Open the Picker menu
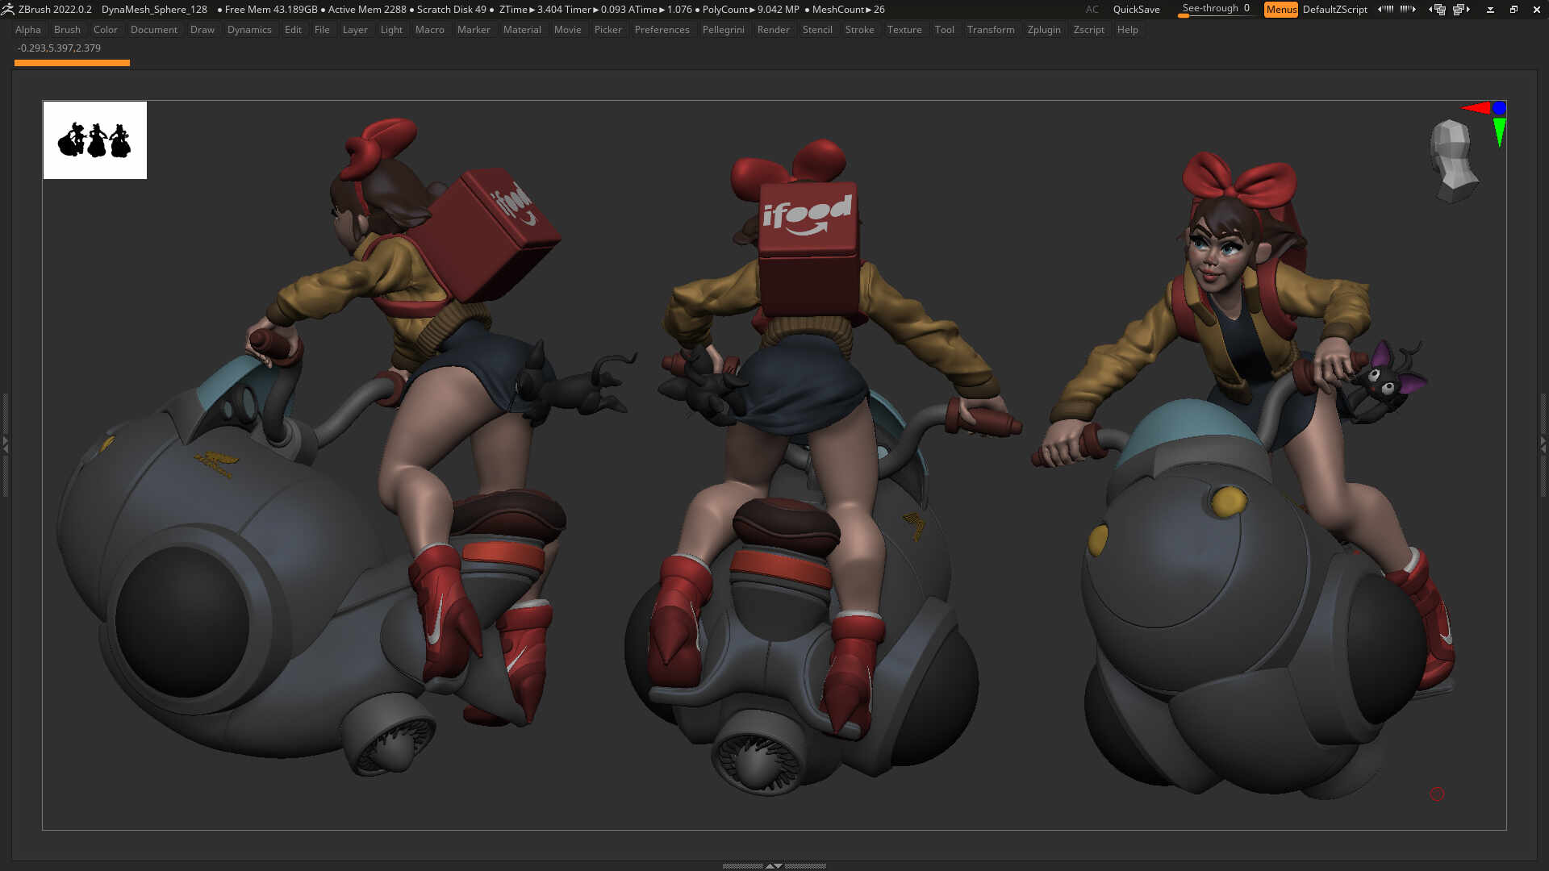 click(608, 30)
